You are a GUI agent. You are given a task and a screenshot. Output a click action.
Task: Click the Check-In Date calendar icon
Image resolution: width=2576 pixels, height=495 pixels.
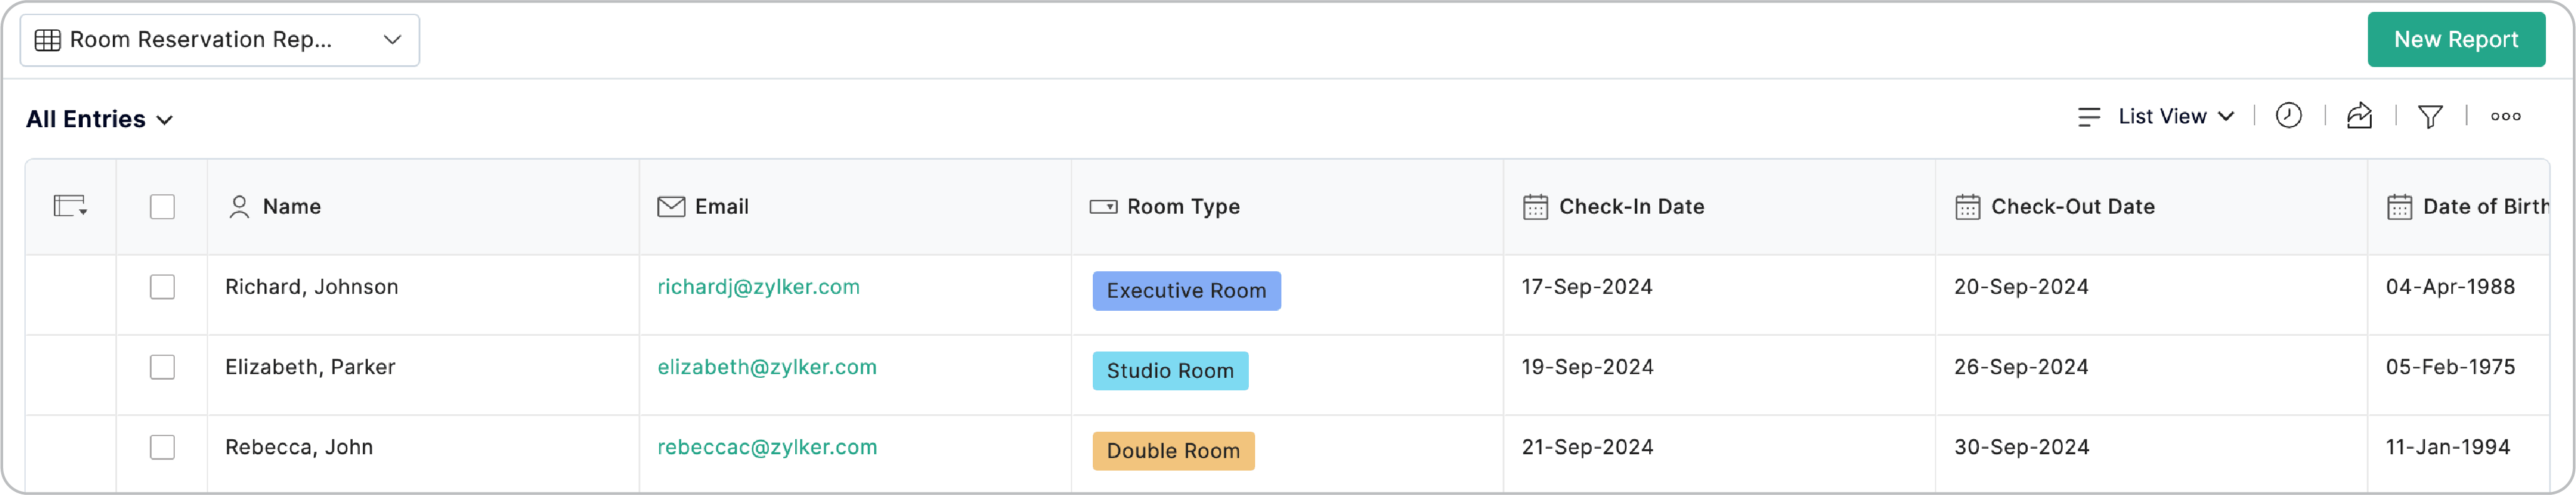pyautogui.click(x=1535, y=207)
